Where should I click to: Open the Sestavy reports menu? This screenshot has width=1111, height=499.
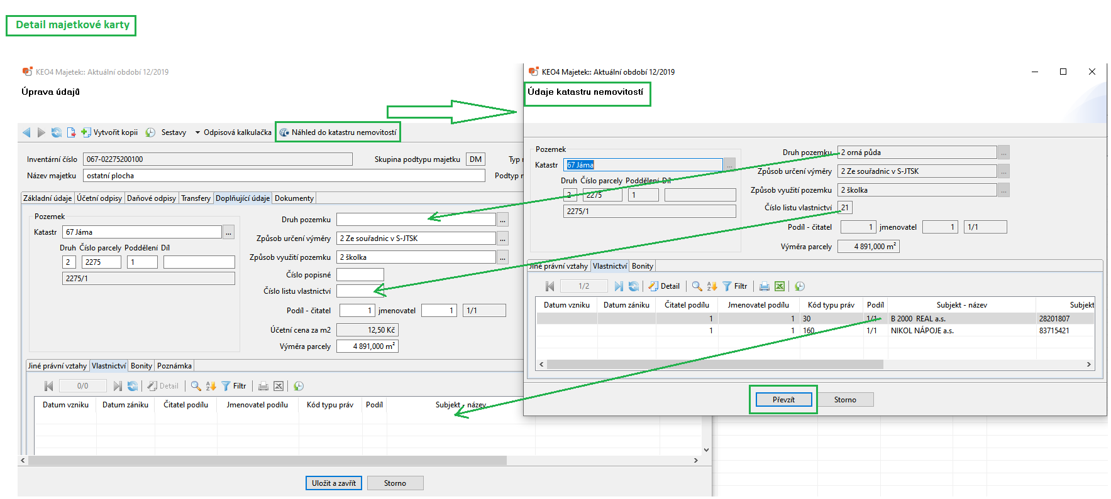174,132
